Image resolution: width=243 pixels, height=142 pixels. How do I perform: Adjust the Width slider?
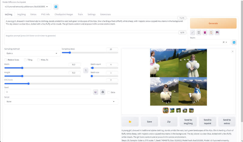(x=43, y=68)
